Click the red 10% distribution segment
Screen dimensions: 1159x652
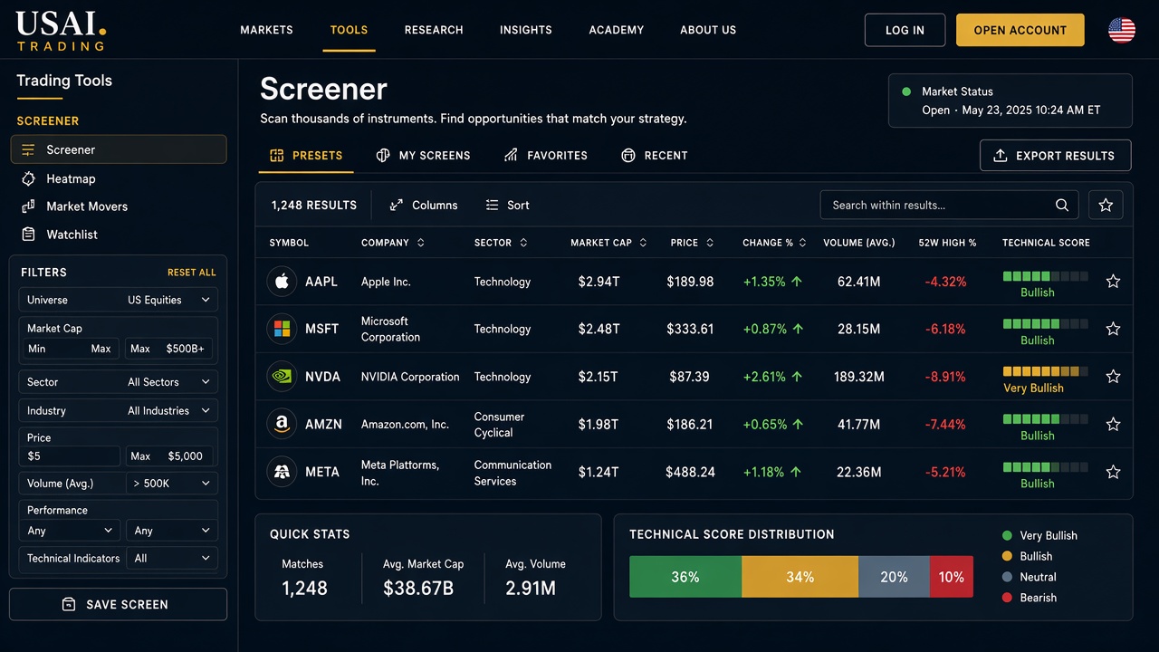[952, 577]
